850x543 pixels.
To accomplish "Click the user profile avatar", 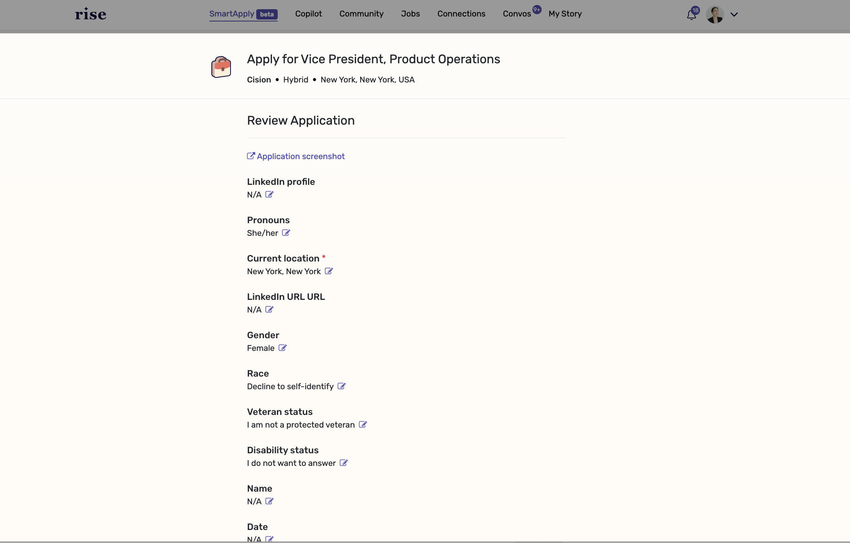I will click(x=715, y=15).
